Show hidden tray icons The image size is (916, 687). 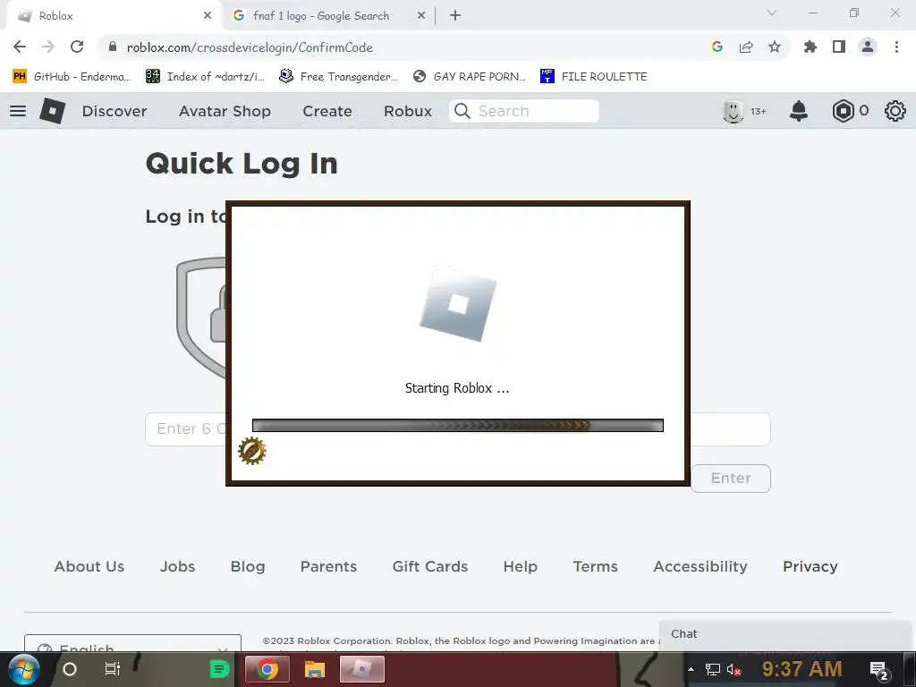[x=691, y=669]
